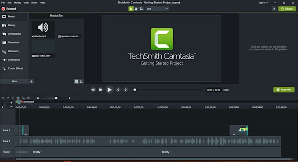Switch Media Bin to thumbnail grid view

(x=77, y=81)
